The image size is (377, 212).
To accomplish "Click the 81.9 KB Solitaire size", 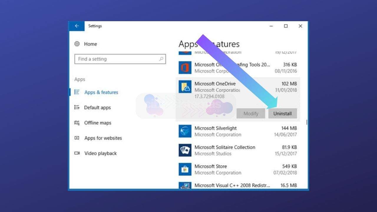I will click(x=290, y=147).
